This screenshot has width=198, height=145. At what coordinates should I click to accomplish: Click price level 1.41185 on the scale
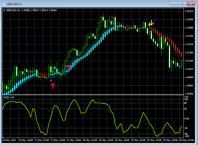pyautogui.click(x=189, y=61)
